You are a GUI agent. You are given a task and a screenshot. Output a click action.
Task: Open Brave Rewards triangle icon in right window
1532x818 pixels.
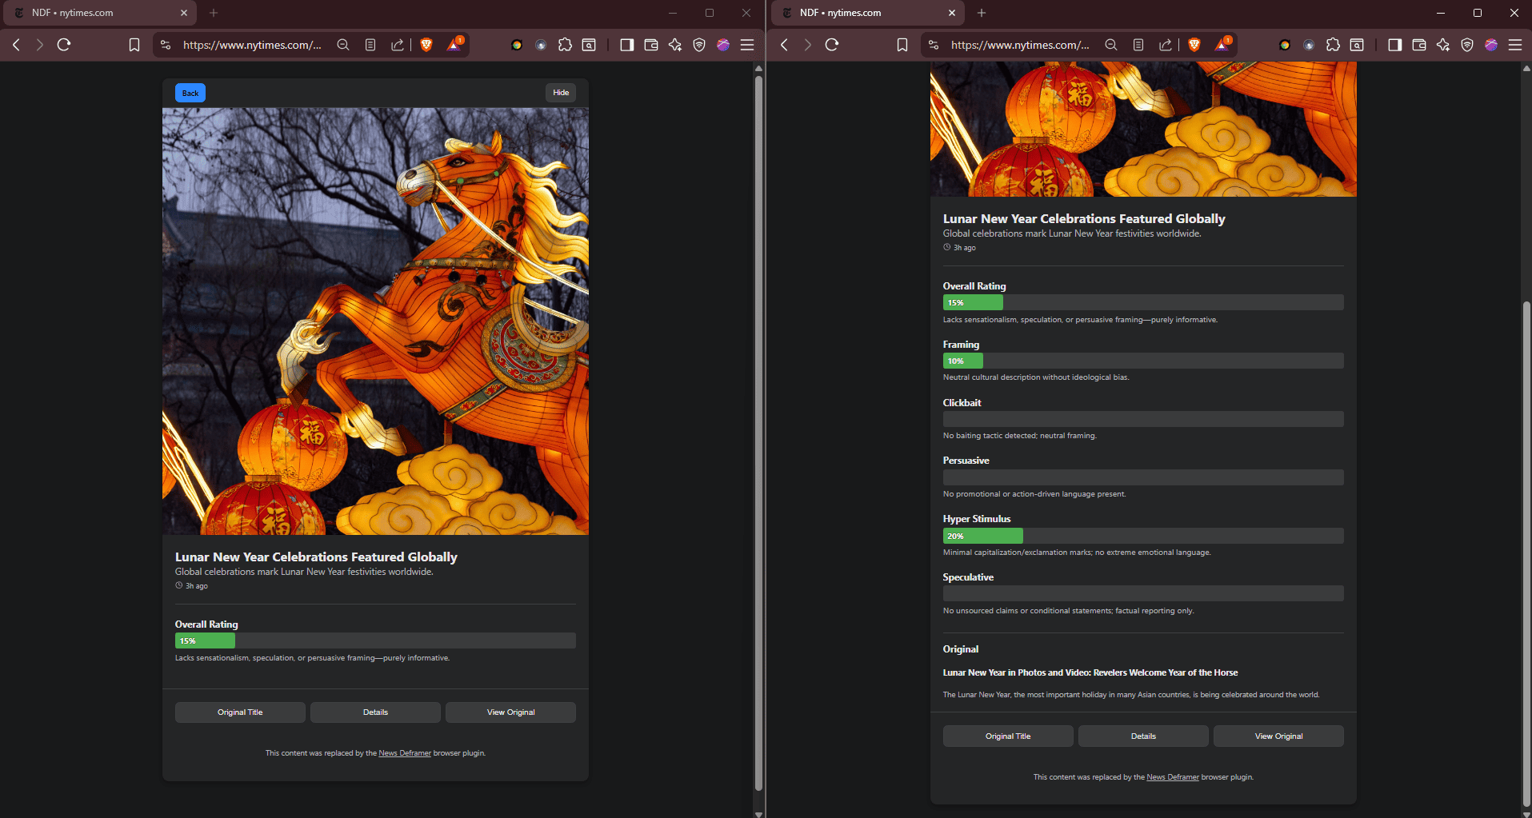tap(1222, 45)
